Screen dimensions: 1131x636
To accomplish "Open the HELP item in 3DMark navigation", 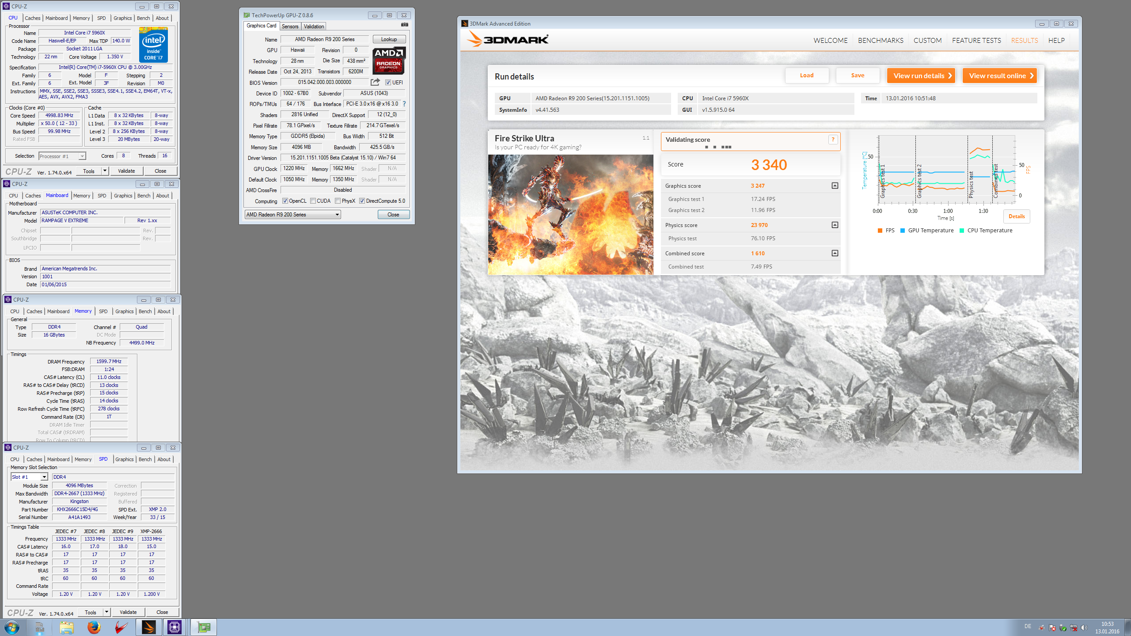I will click(x=1056, y=40).
